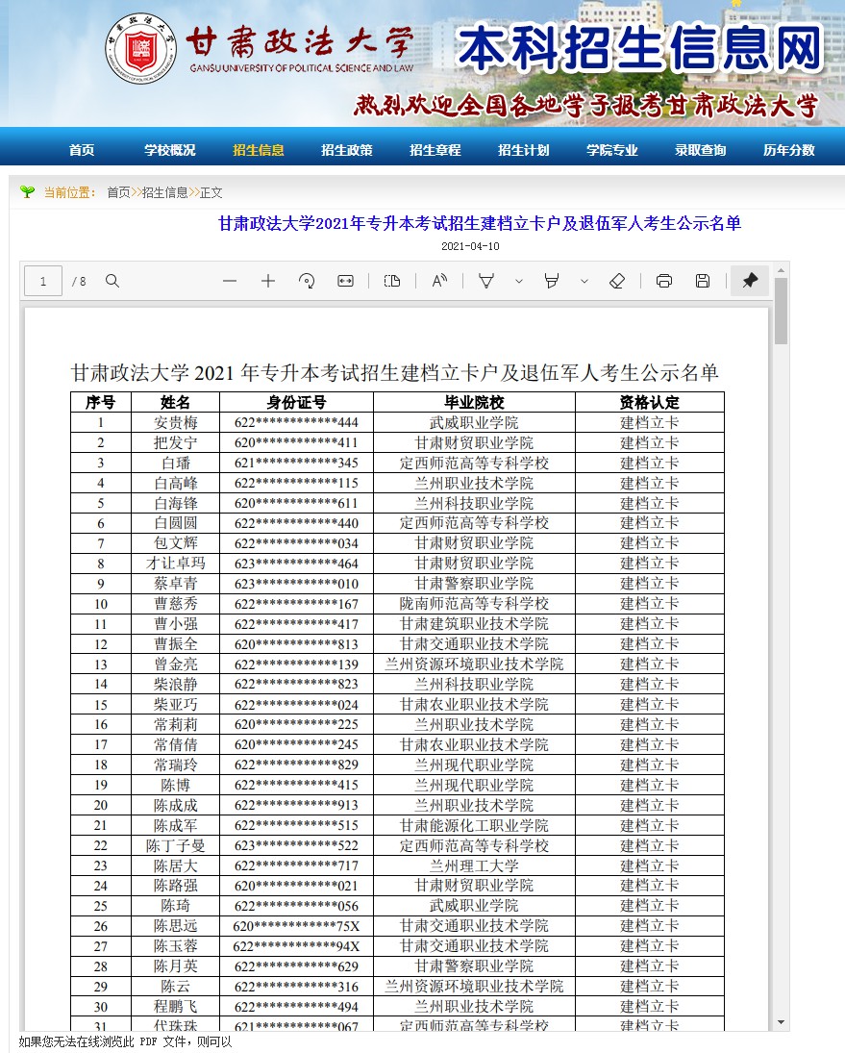Click the 序号 column header
The image size is (845, 1053).
pyautogui.click(x=101, y=402)
